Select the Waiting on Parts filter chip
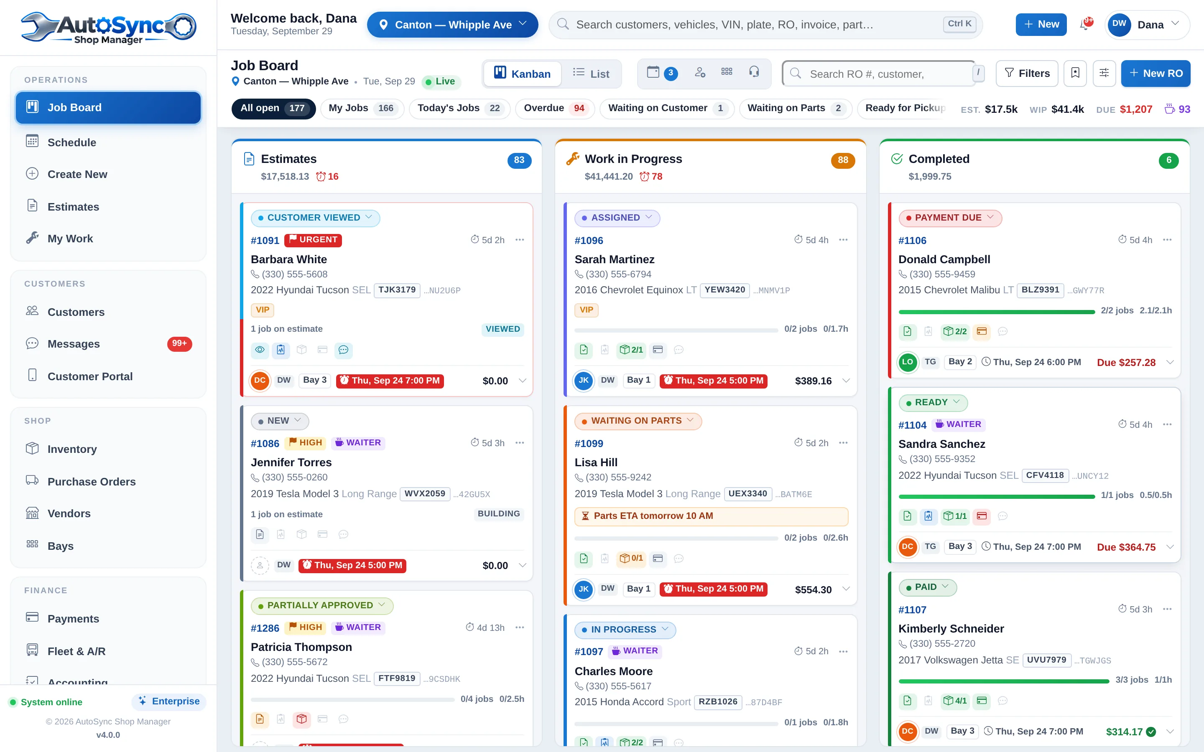 (x=796, y=109)
